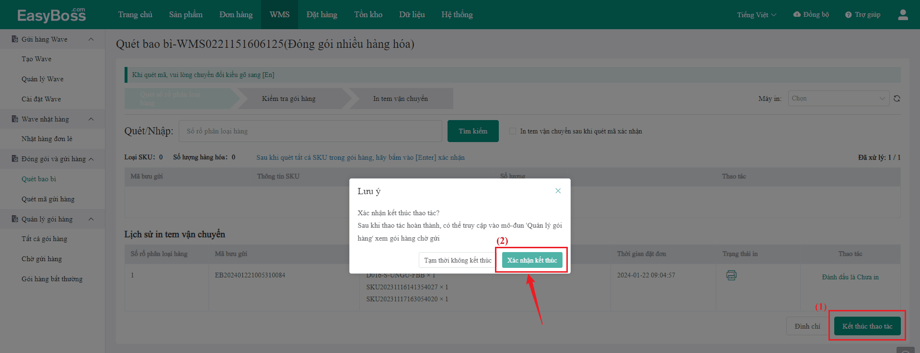Viewport: 920px width, 353px height.
Task: Open Quét mã gửi hàng sidebar item
Action: click(x=48, y=199)
